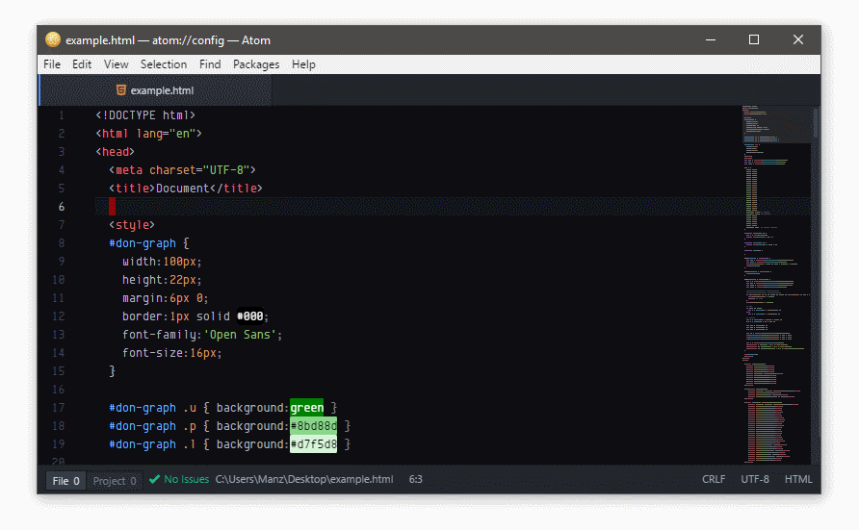Click the file path in the status bar
Screen dimensions: 859x530
(x=304, y=479)
